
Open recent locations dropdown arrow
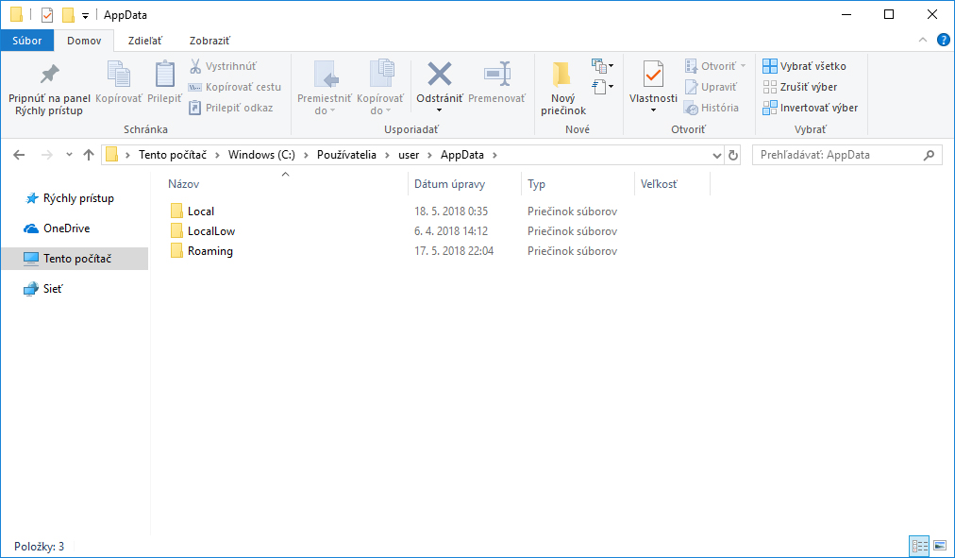pos(70,155)
